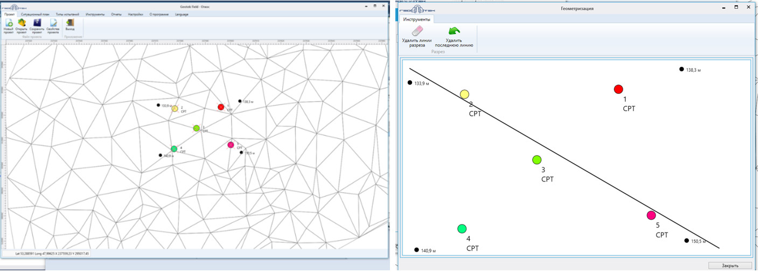Select the Настройки tab
The image size is (760, 273).
click(x=135, y=14)
